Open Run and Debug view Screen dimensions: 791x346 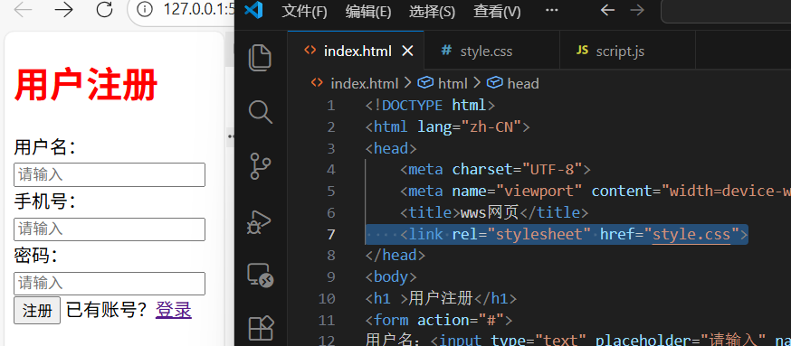(261, 220)
